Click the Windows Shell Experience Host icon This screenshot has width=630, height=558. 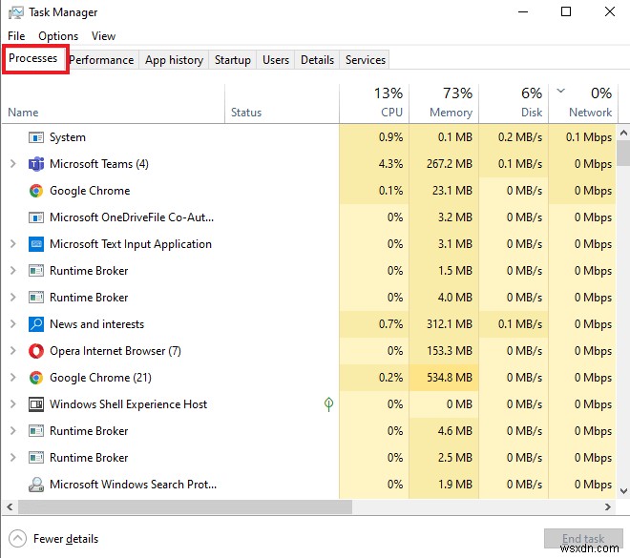36,404
